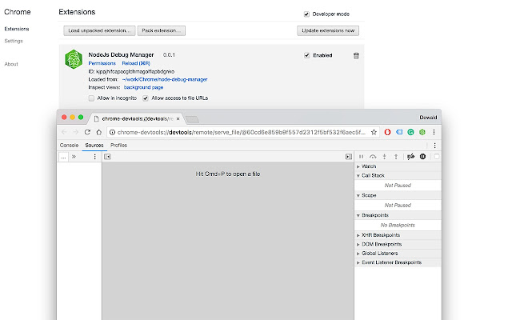Screen dimensions: 512x320
Task: Deactivate breakpoints
Action: (410, 157)
